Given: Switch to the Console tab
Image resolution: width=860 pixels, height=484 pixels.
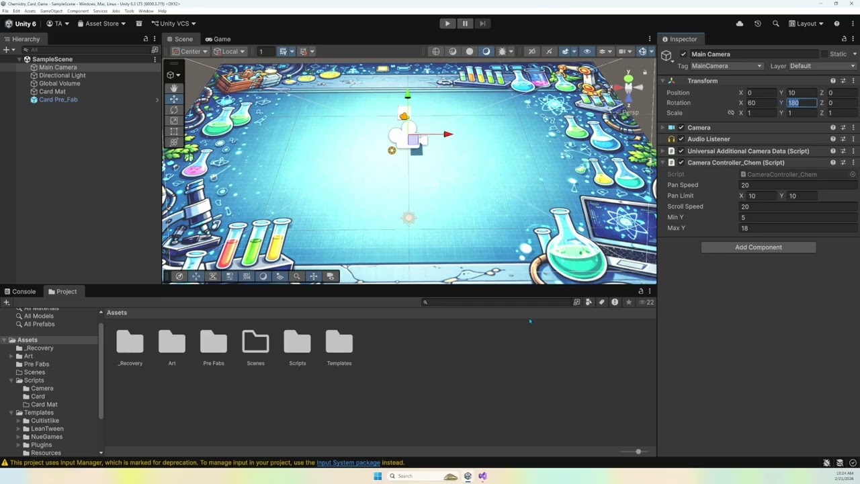Looking at the screenshot, I should click(19, 292).
